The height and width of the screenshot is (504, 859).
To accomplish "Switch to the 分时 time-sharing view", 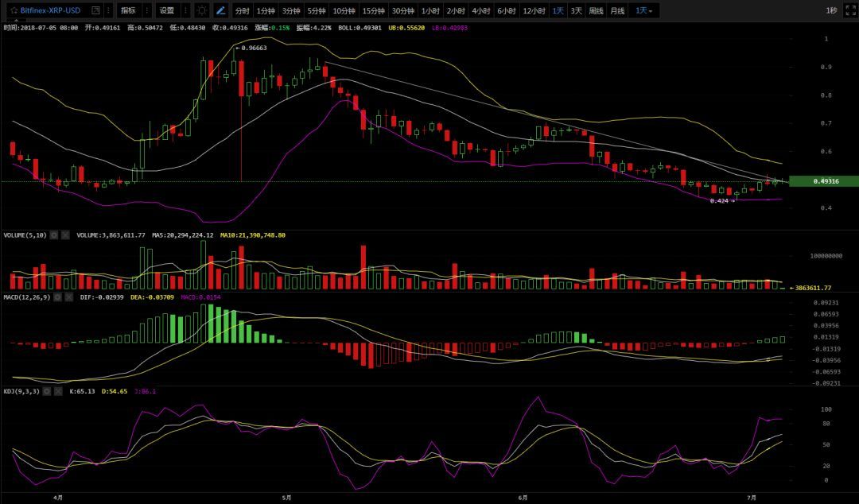I will (242, 11).
